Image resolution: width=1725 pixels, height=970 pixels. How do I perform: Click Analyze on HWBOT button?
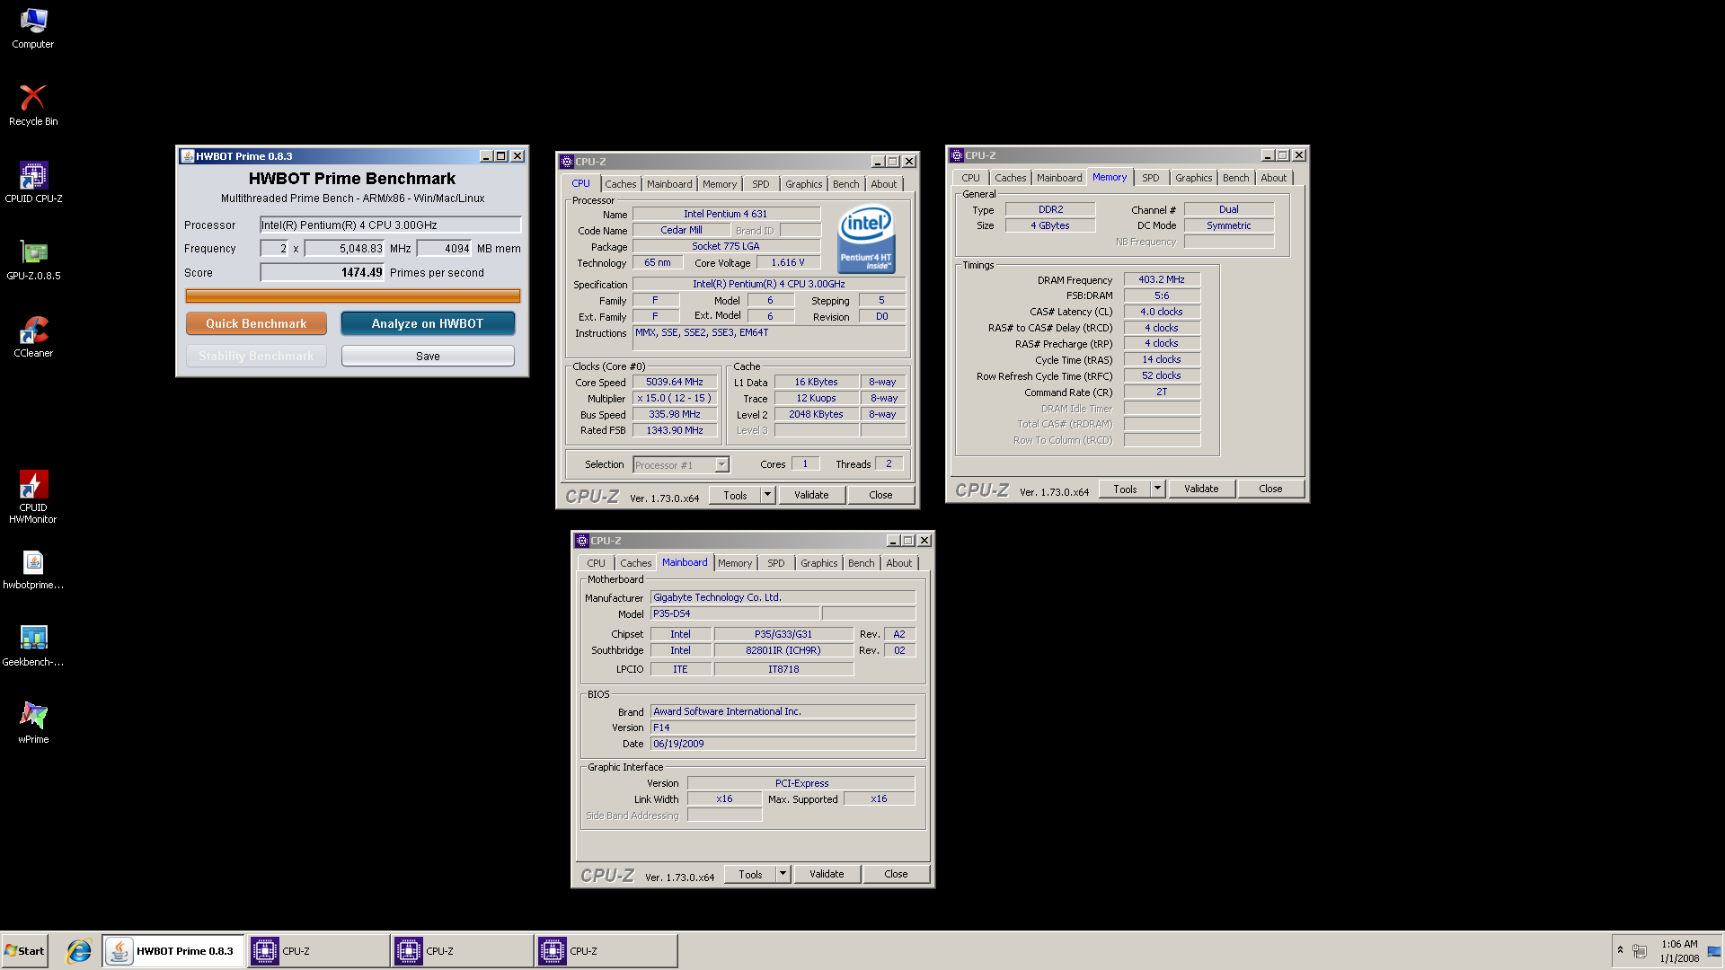point(428,323)
